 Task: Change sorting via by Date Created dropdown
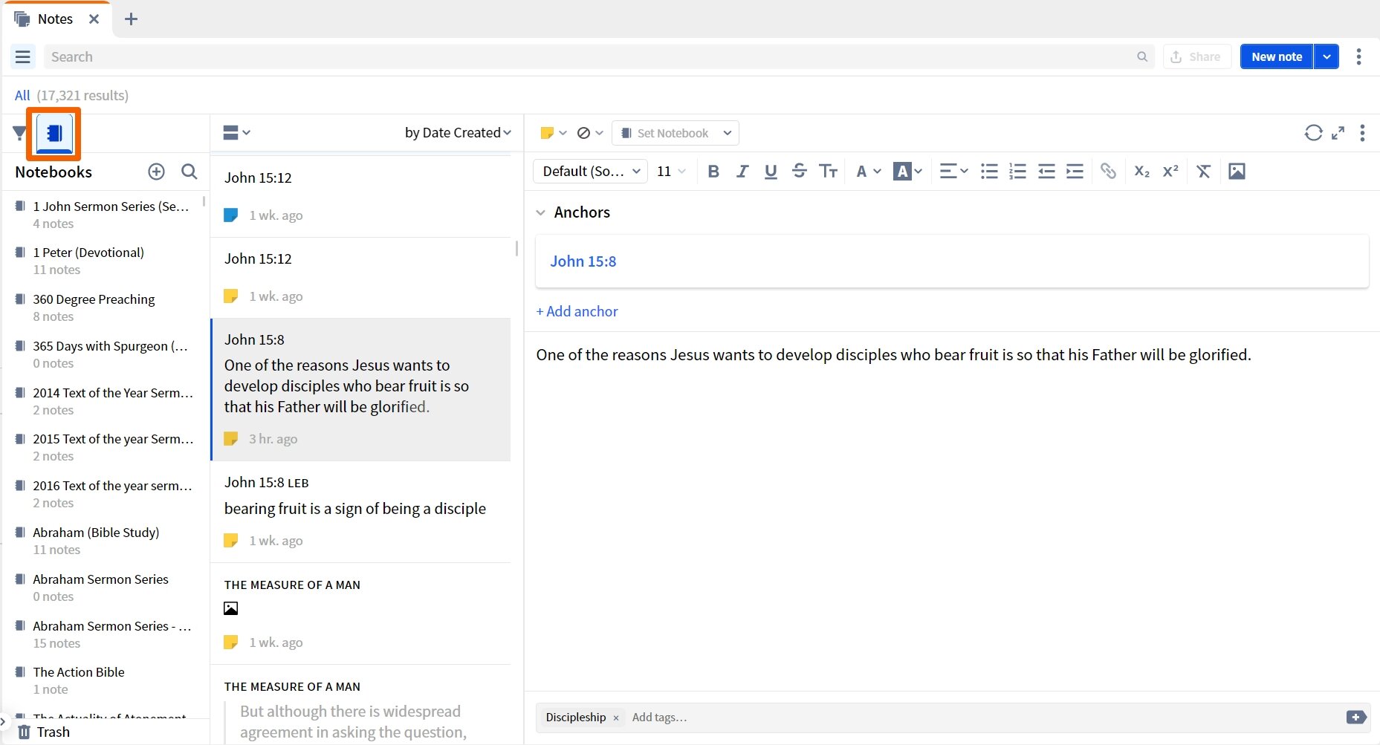tap(458, 132)
